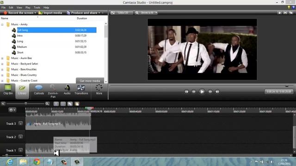Click the lightbulb tips icon
The height and width of the screenshot is (166, 296).
289,7
